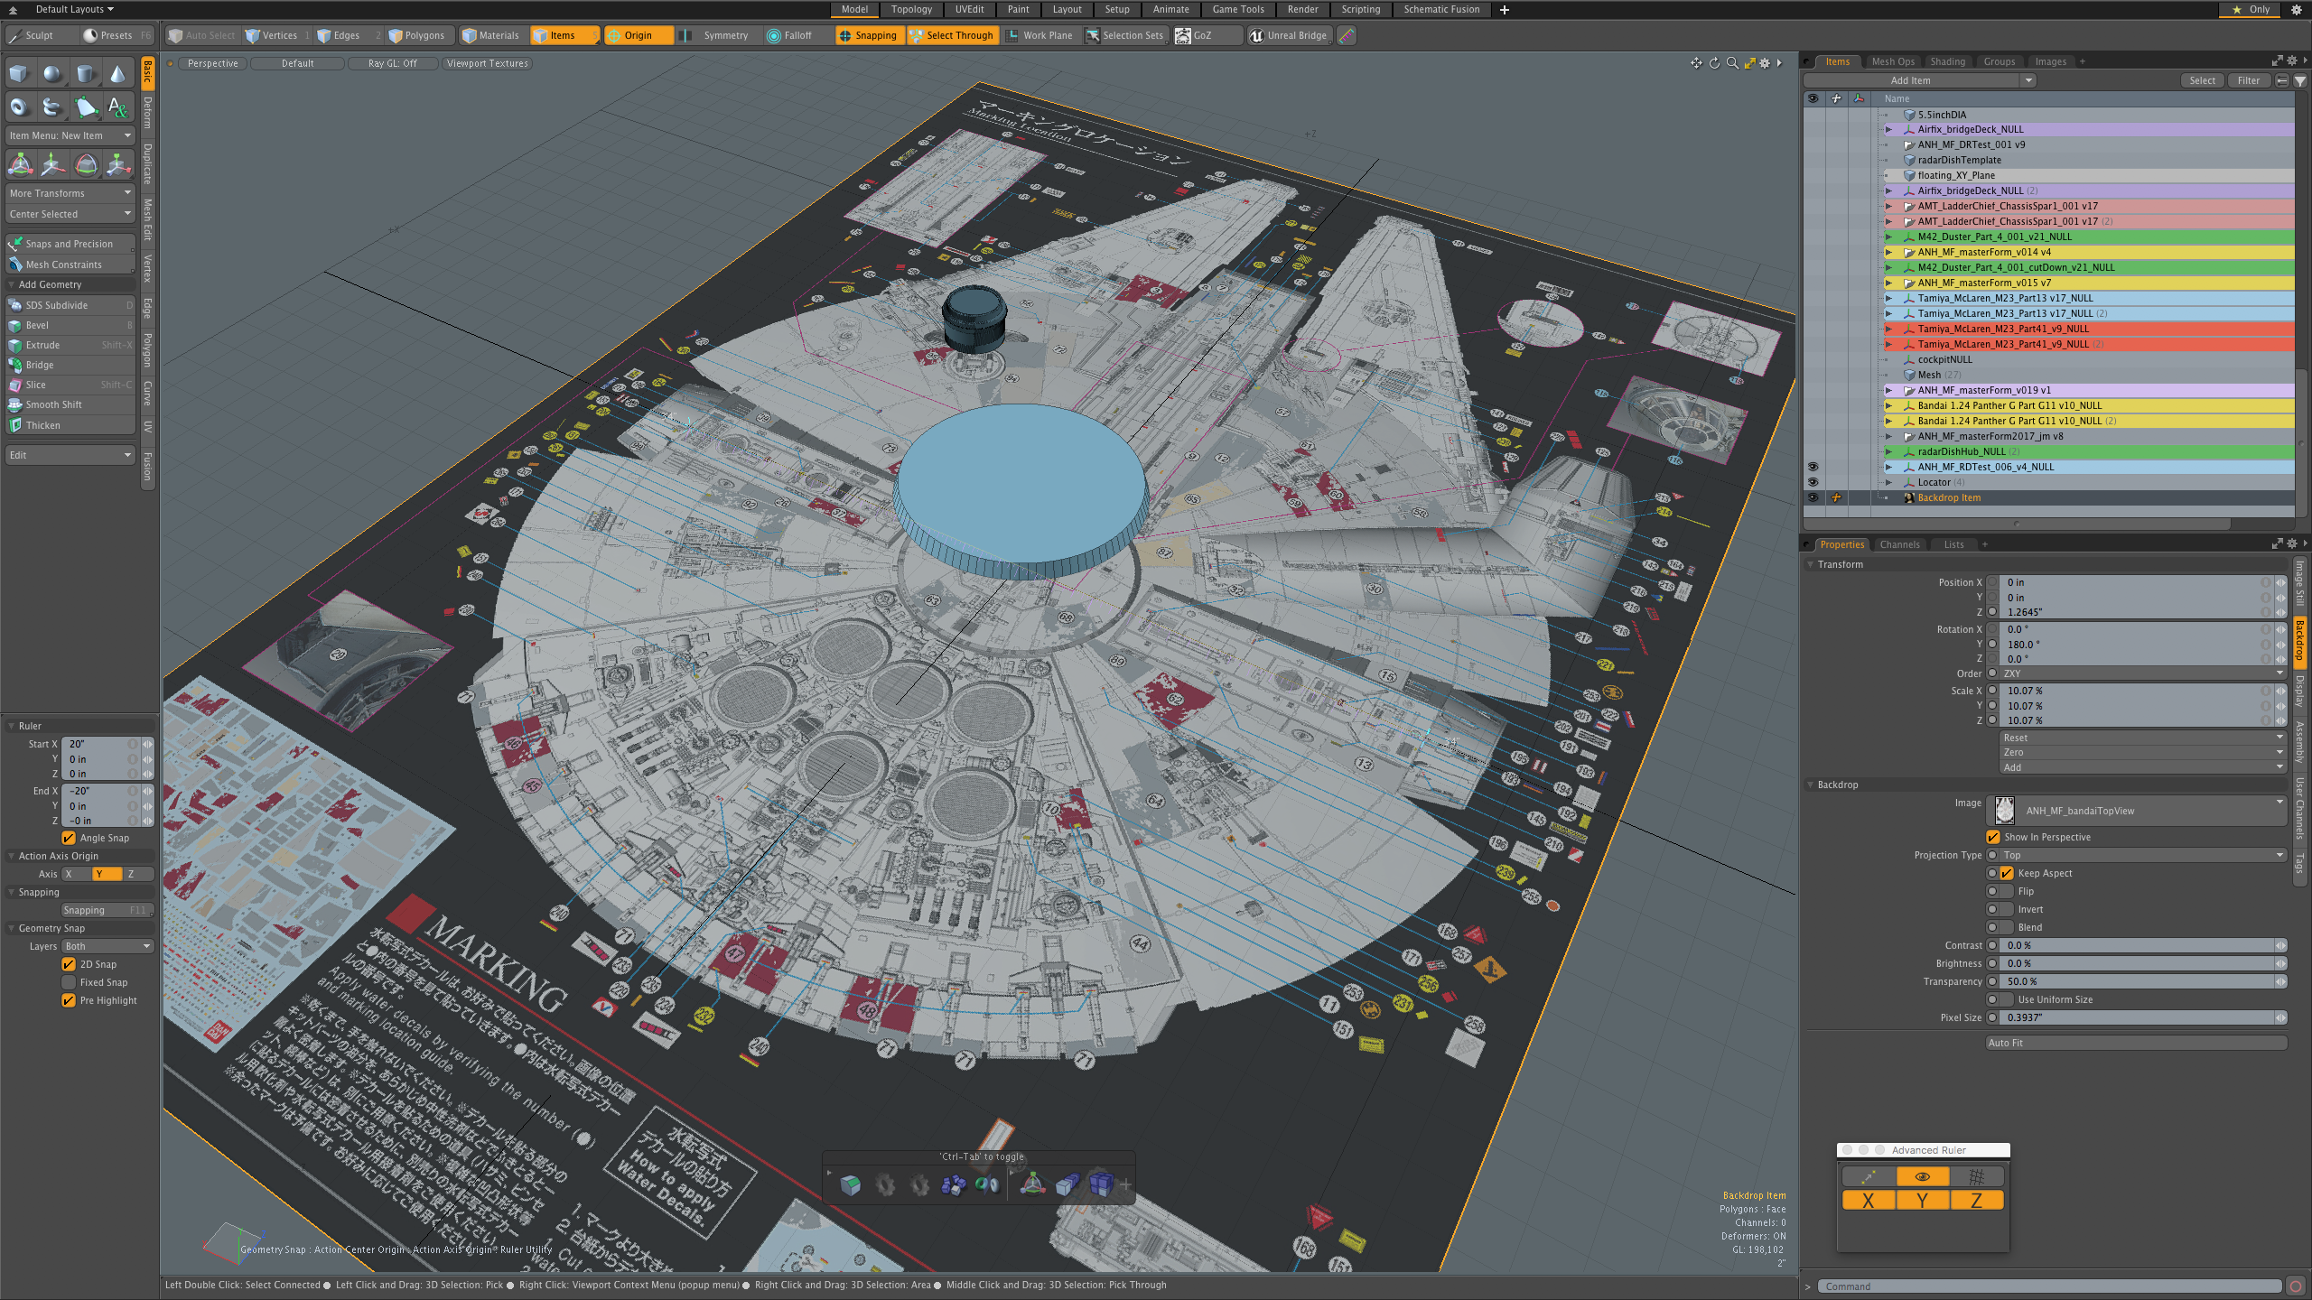The image size is (2312, 1300).
Task: Click viewport zoom magnifier icon
Action: [1732, 63]
